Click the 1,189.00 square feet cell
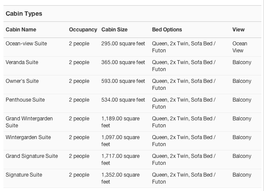The height and width of the screenshot is (191, 264). 120,122
